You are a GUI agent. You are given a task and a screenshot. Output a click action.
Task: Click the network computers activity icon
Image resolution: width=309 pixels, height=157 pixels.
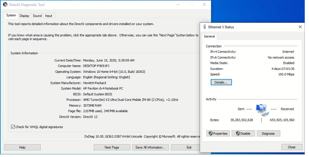coord(262,110)
